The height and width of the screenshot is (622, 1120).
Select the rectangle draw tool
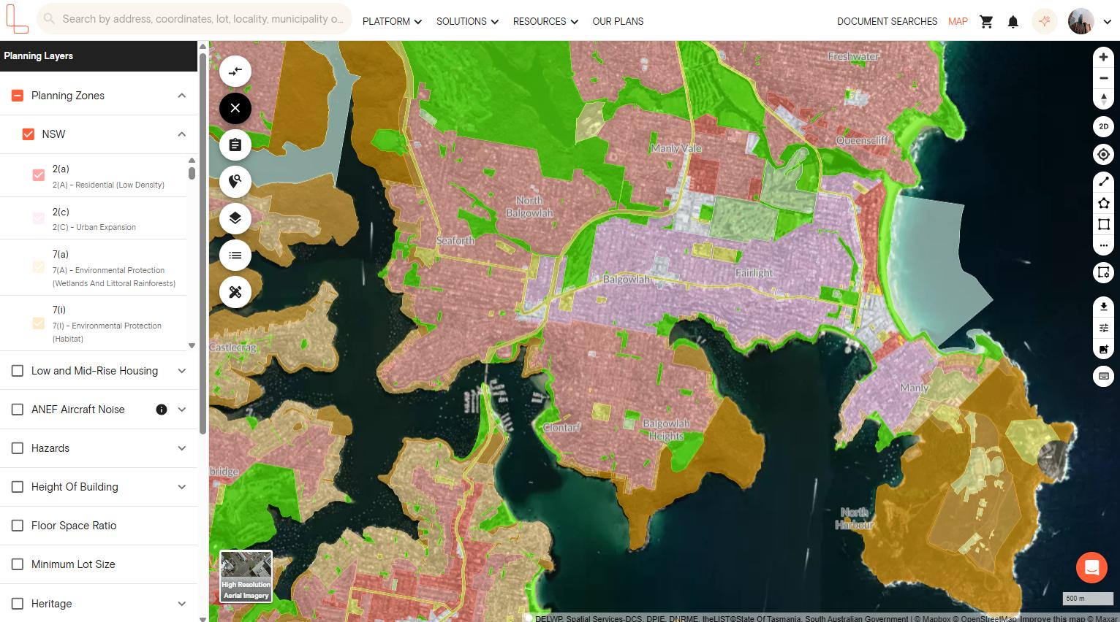pyautogui.click(x=1104, y=224)
